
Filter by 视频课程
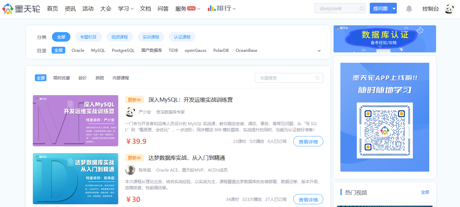pos(120,37)
